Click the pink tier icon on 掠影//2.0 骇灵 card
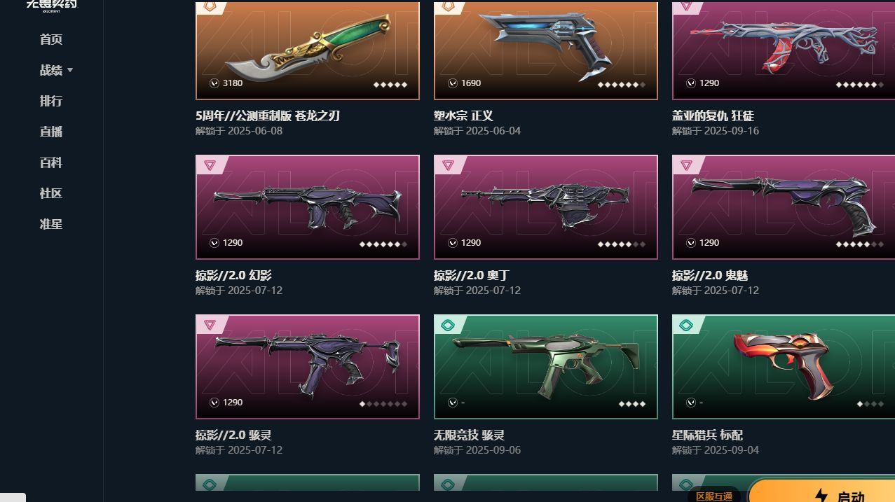Image resolution: width=895 pixels, height=502 pixels. (x=210, y=325)
